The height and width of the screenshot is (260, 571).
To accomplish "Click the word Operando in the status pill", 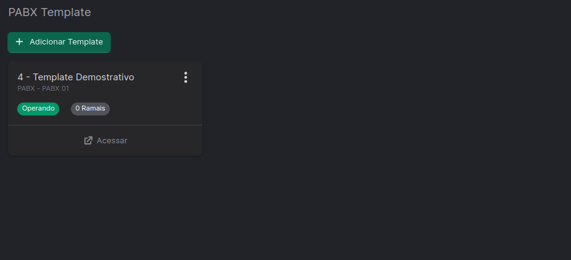I will [x=38, y=109].
